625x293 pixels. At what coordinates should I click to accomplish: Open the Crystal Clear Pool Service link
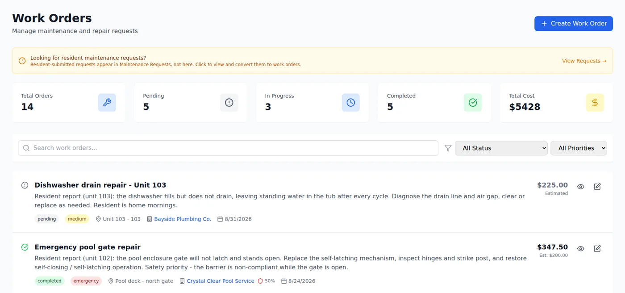(x=221, y=281)
